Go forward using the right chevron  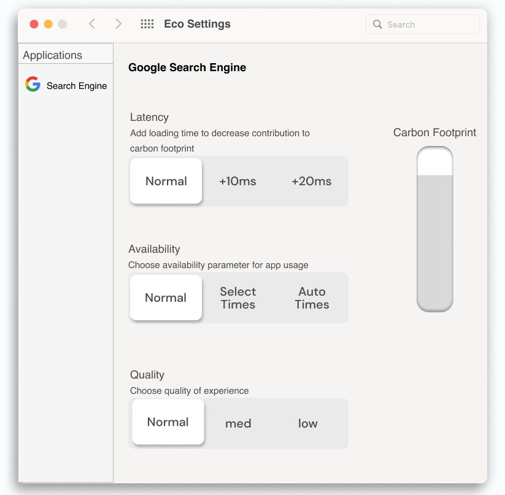pyautogui.click(x=118, y=24)
